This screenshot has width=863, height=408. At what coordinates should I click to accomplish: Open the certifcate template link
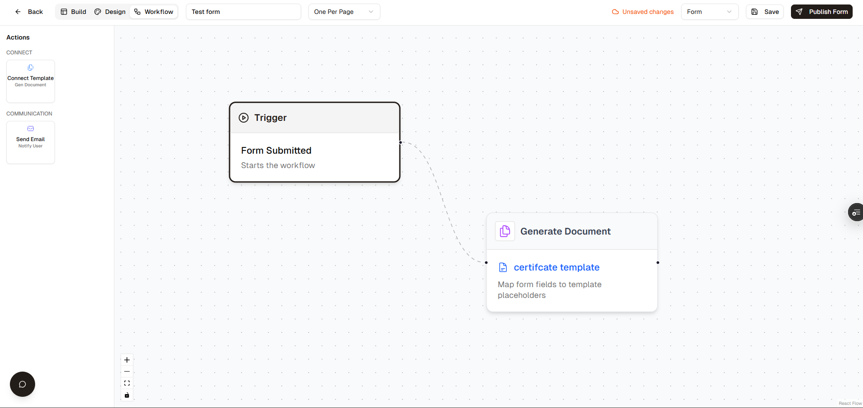click(556, 267)
